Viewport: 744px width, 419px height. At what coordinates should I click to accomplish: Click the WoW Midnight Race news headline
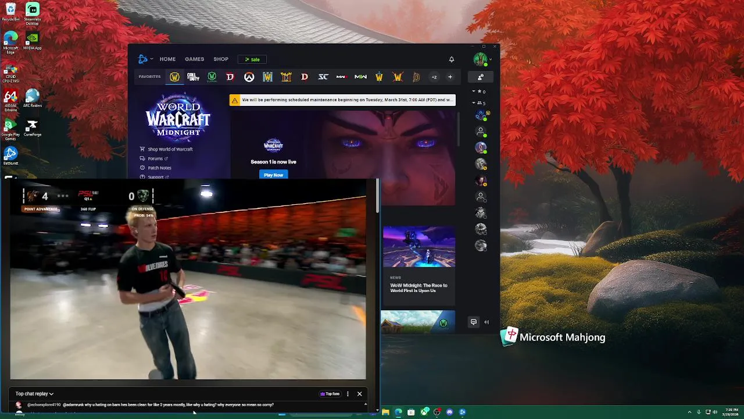[419, 287]
